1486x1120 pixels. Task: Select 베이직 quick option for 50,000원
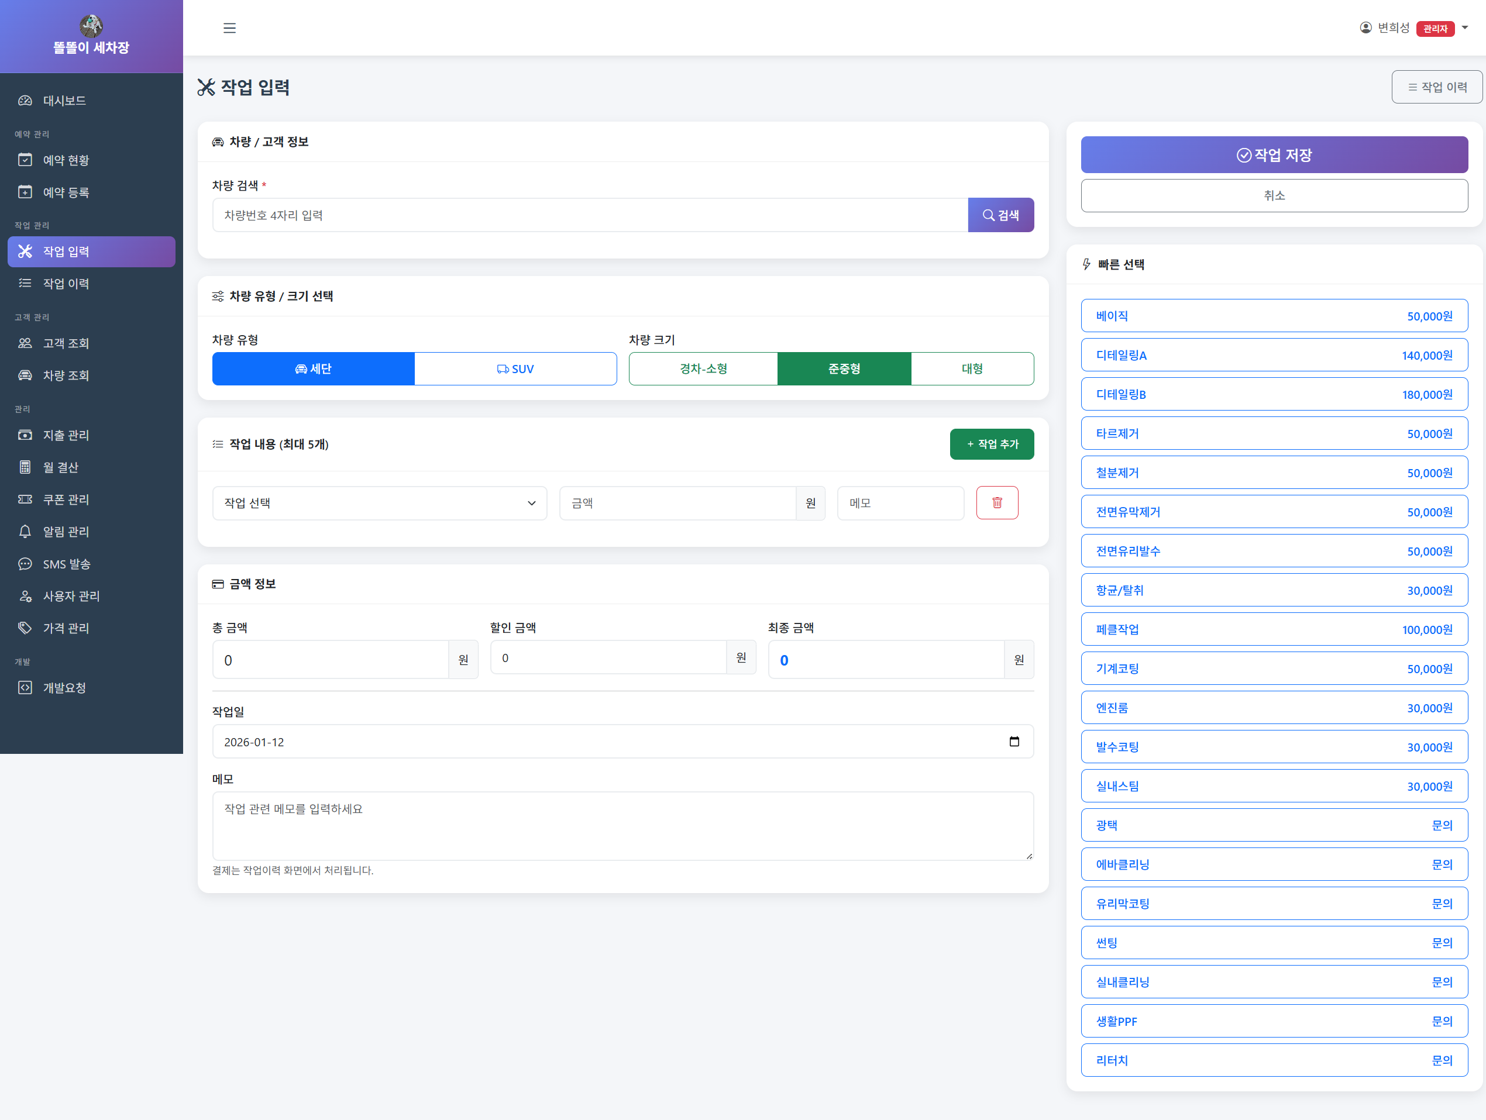coord(1274,316)
